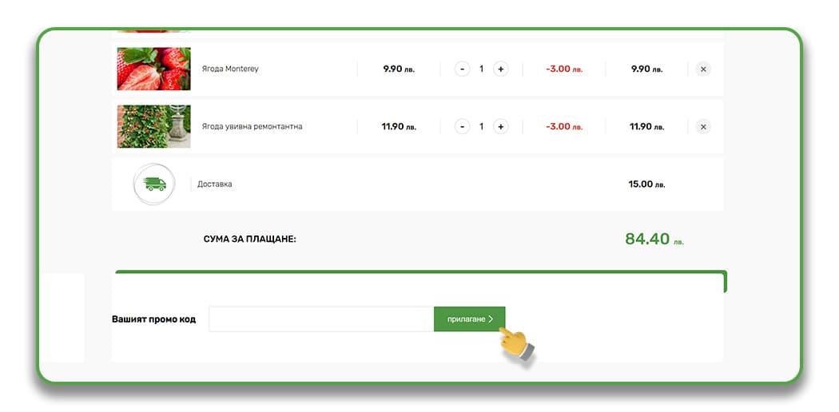Remove Ягода Monterey from the cart
Image resolution: width=839 pixels, height=412 pixels.
tap(703, 69)
